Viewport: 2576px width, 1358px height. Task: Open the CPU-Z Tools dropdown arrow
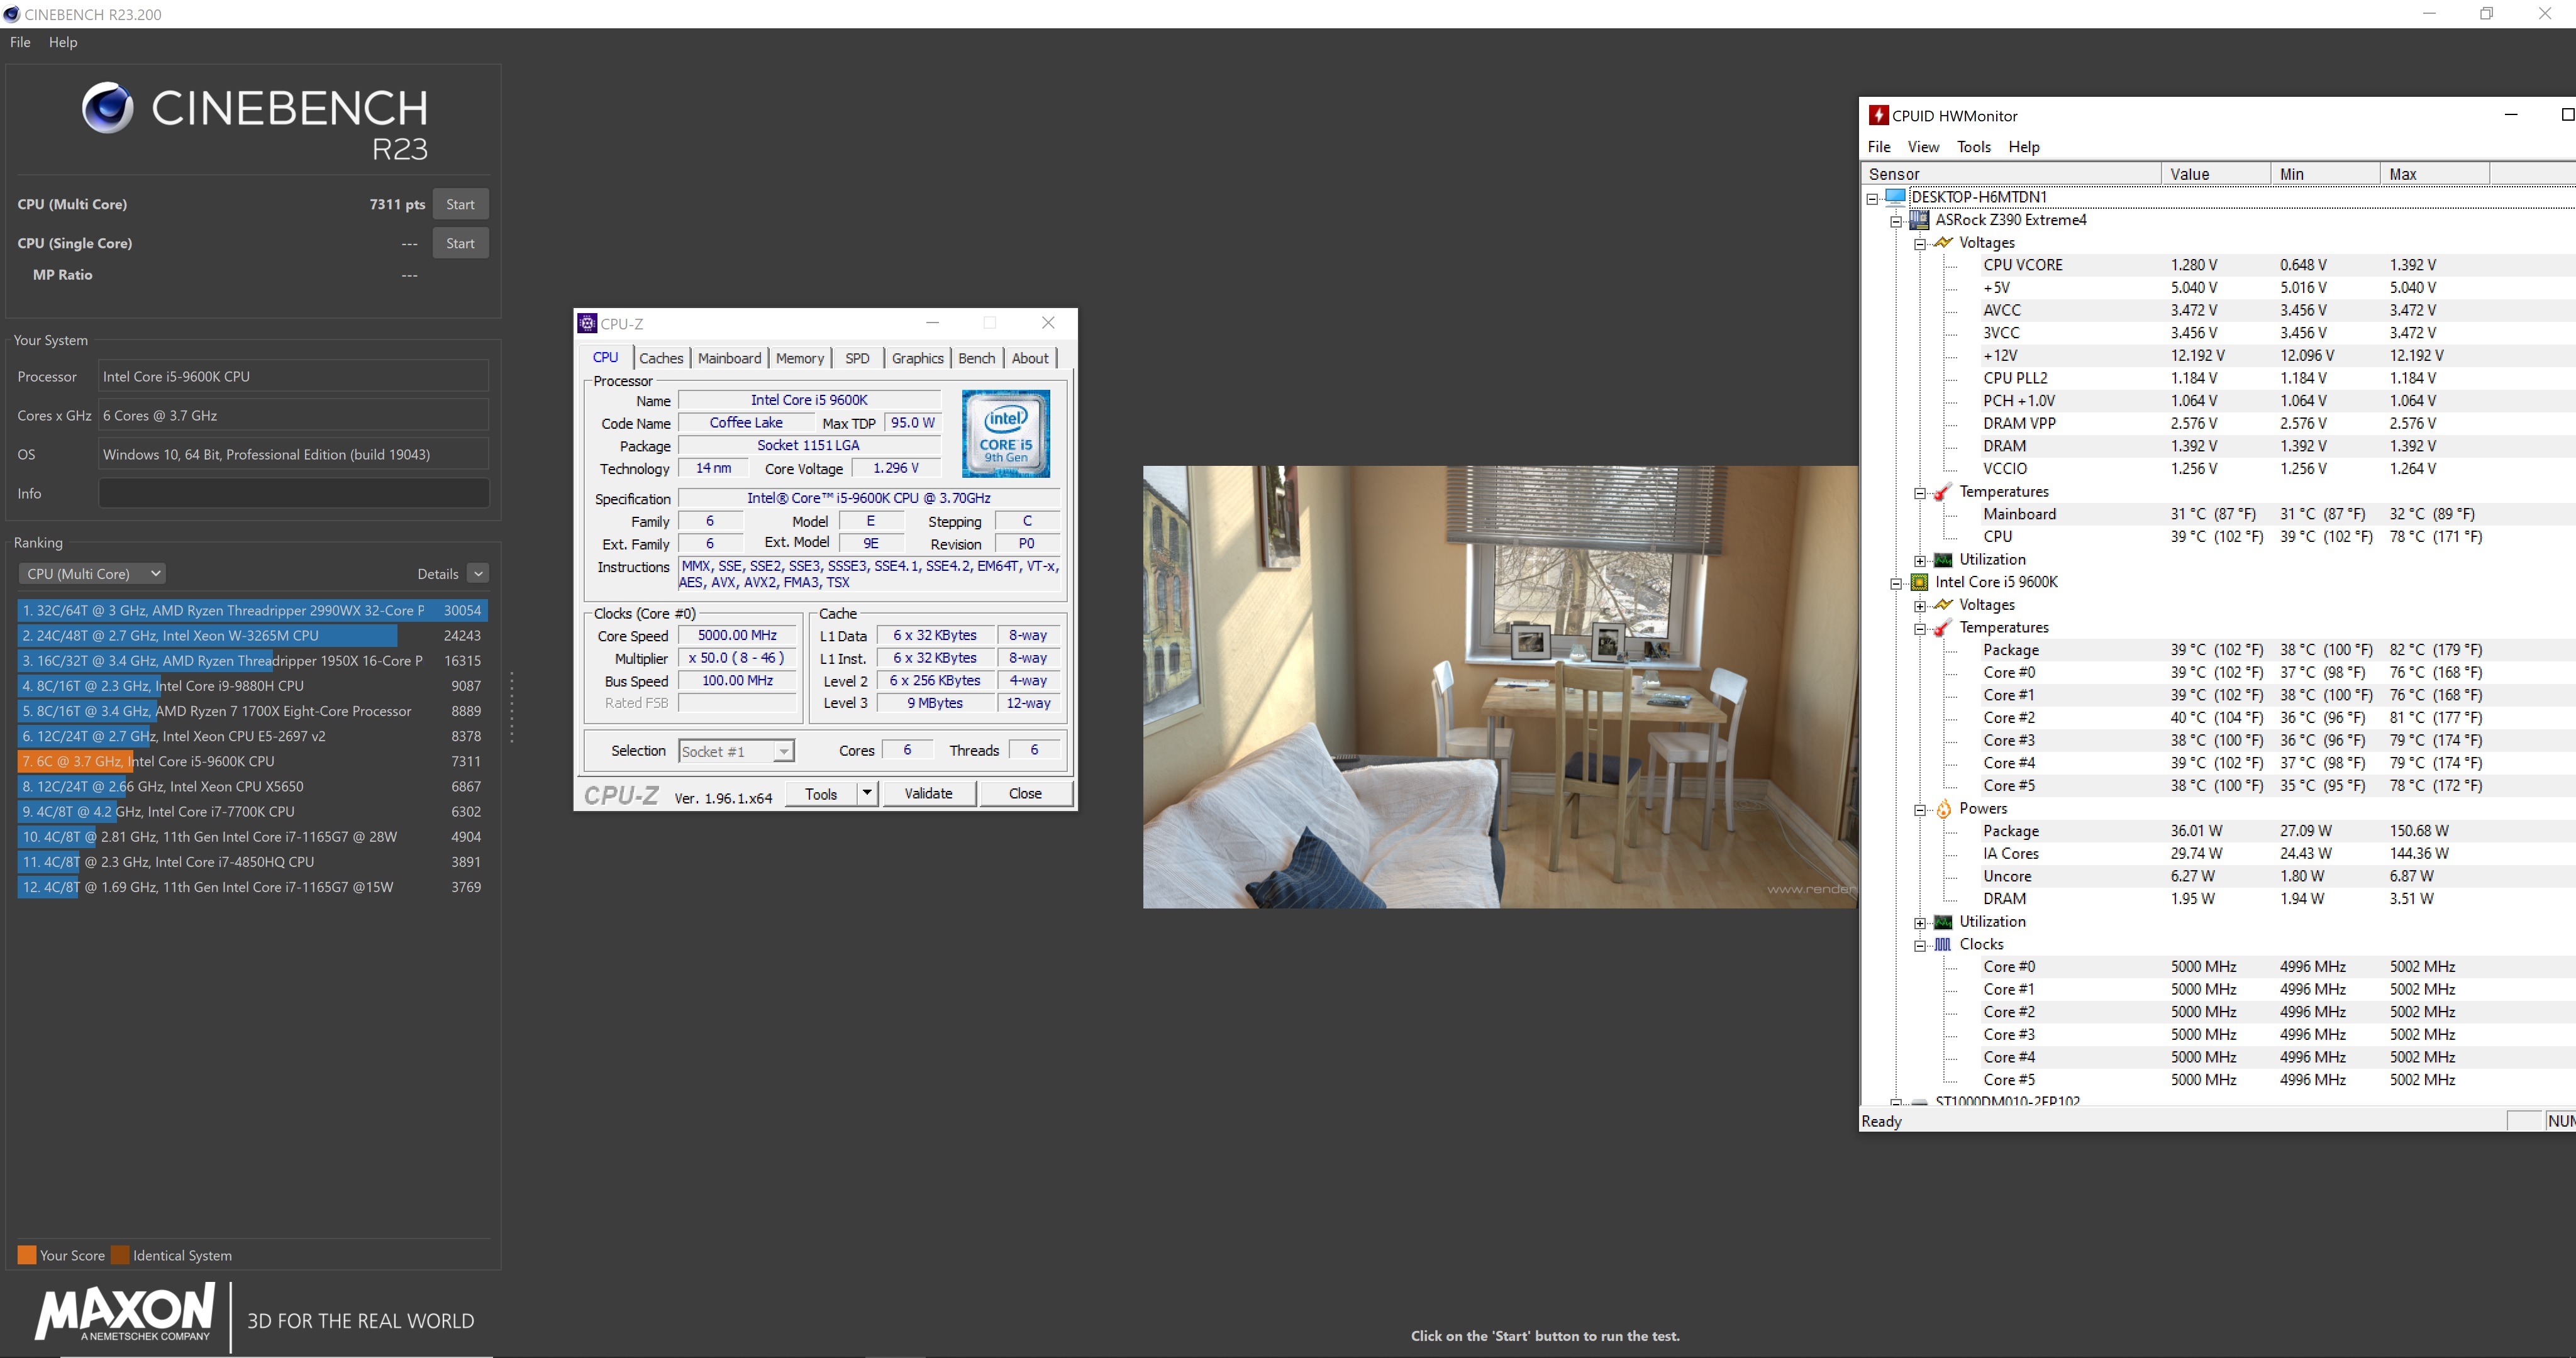click(x=867, y=793)
